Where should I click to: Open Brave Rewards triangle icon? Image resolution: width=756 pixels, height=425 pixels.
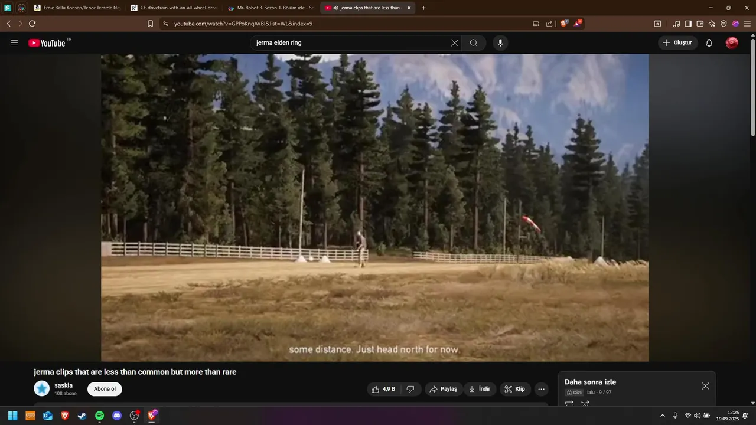click(x=578, y=24)
